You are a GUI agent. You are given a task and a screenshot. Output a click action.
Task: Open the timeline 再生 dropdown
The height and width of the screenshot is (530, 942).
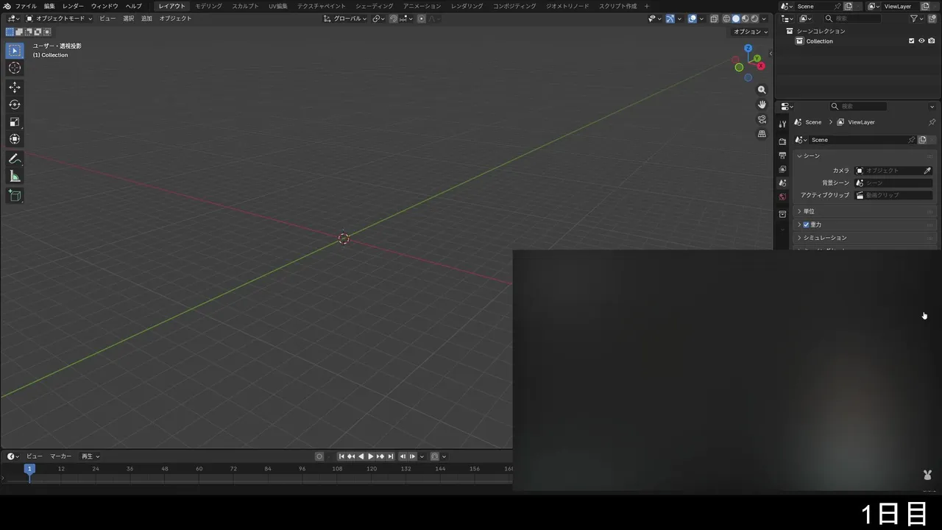[91, 456]
